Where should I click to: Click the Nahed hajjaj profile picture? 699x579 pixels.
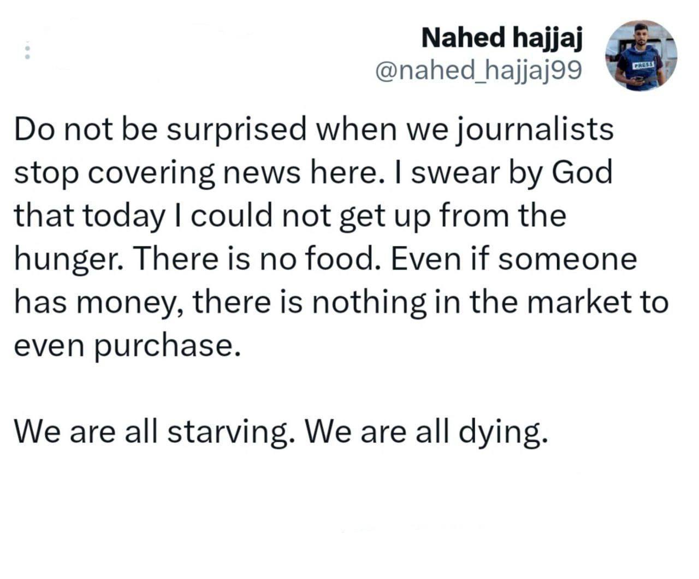641,55
